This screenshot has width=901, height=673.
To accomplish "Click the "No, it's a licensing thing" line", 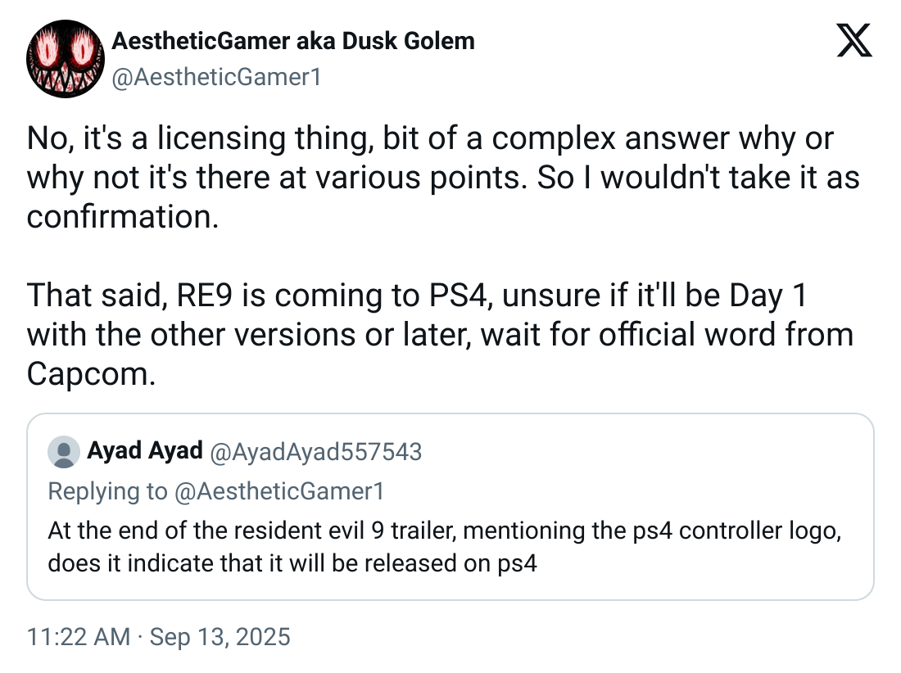I will 429,139.
